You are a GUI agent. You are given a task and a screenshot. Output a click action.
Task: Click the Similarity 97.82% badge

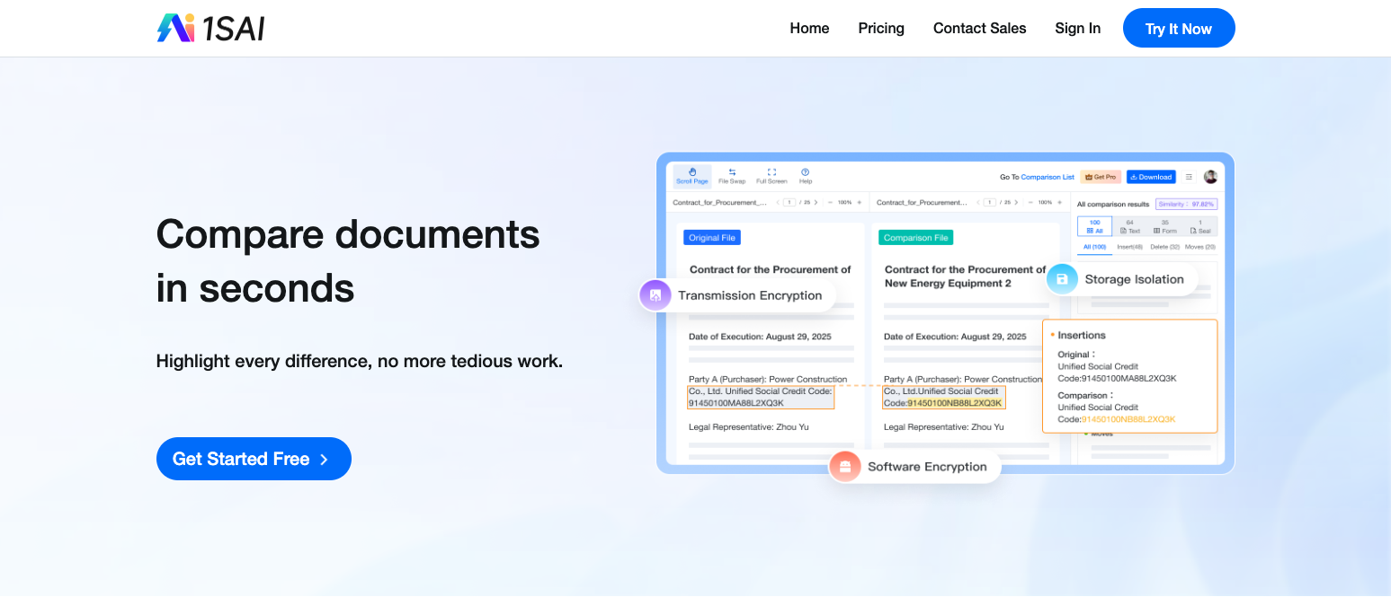(1186, 204)
